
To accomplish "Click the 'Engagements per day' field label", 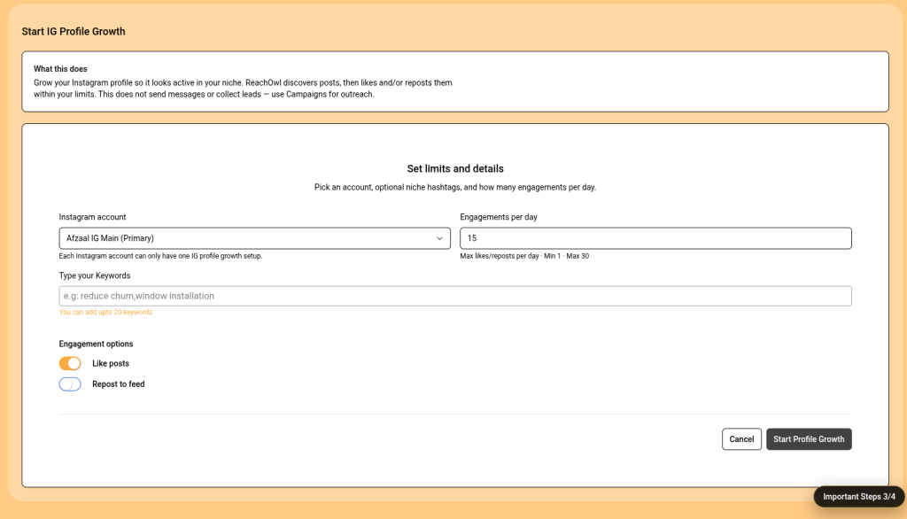I will [x=499, y=217].
